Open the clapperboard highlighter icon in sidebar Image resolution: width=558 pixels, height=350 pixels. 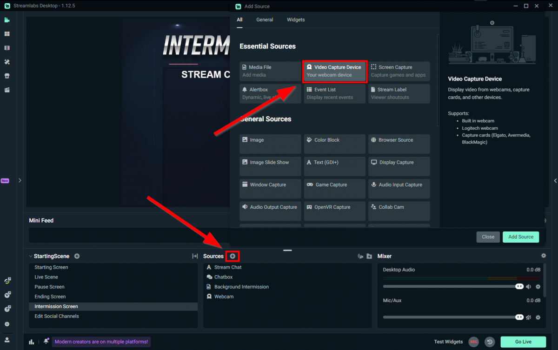(7, 90)
